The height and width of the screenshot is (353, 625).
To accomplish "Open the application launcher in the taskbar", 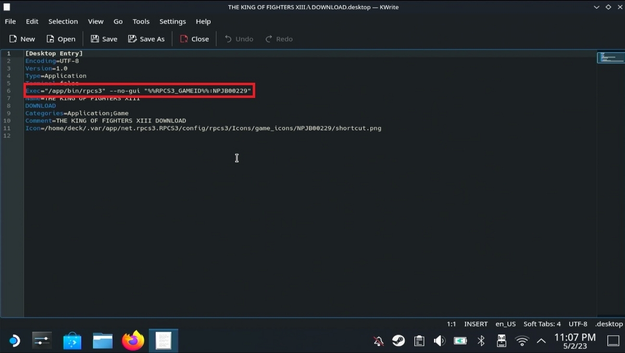I will (x=14, y=341).
